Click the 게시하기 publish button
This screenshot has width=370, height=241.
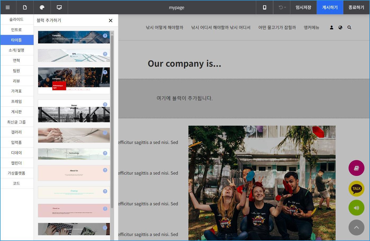[330, 7]
